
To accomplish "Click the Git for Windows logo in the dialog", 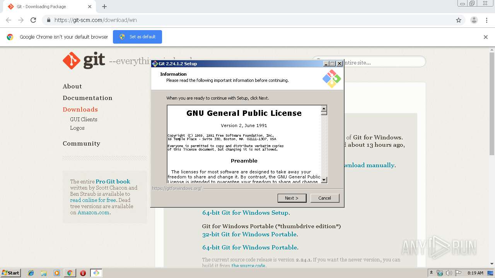I will [x=331, y=78].
